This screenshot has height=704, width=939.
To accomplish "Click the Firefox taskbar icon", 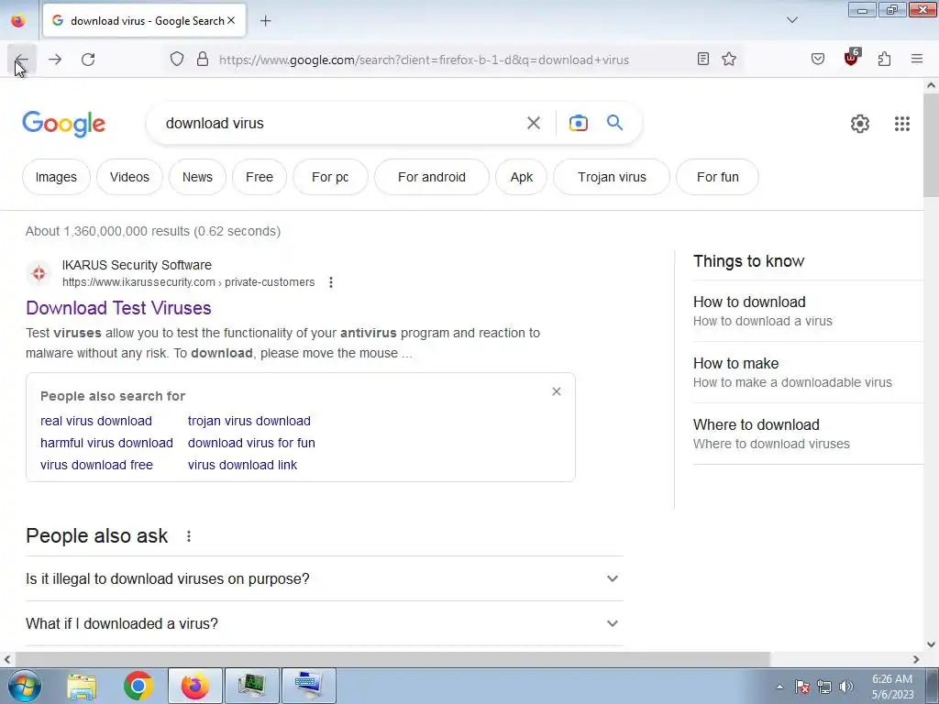I will pos(194,686).
